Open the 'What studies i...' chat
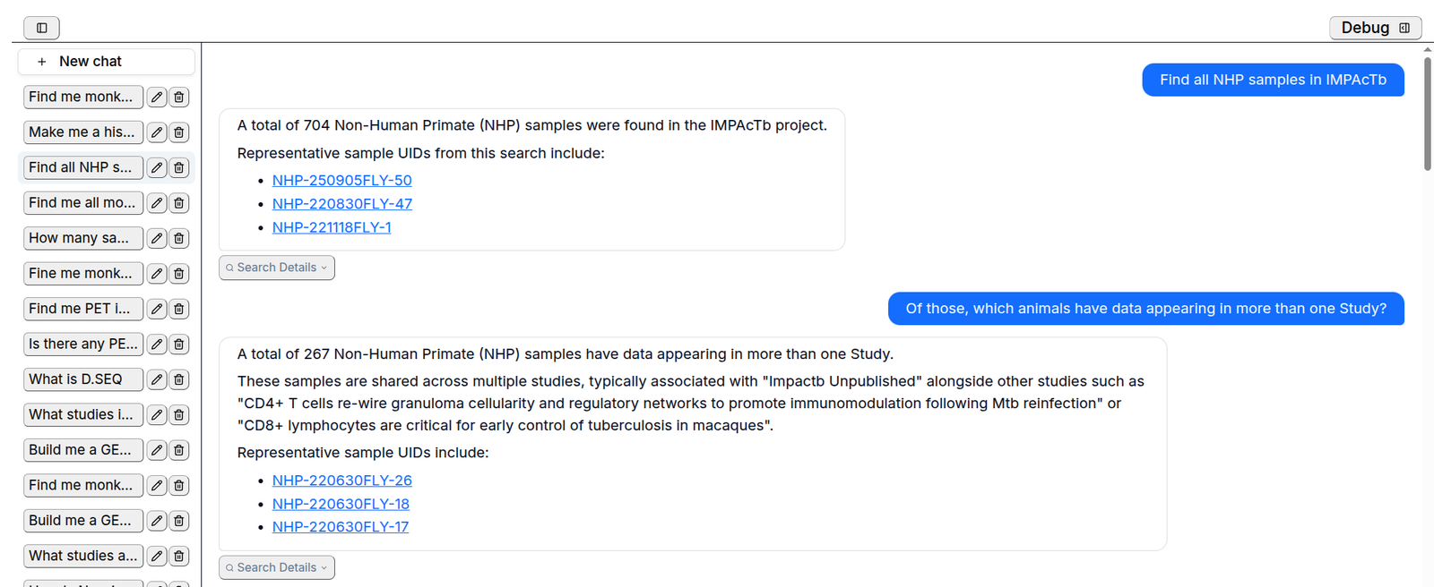 [x=83, y=415]
